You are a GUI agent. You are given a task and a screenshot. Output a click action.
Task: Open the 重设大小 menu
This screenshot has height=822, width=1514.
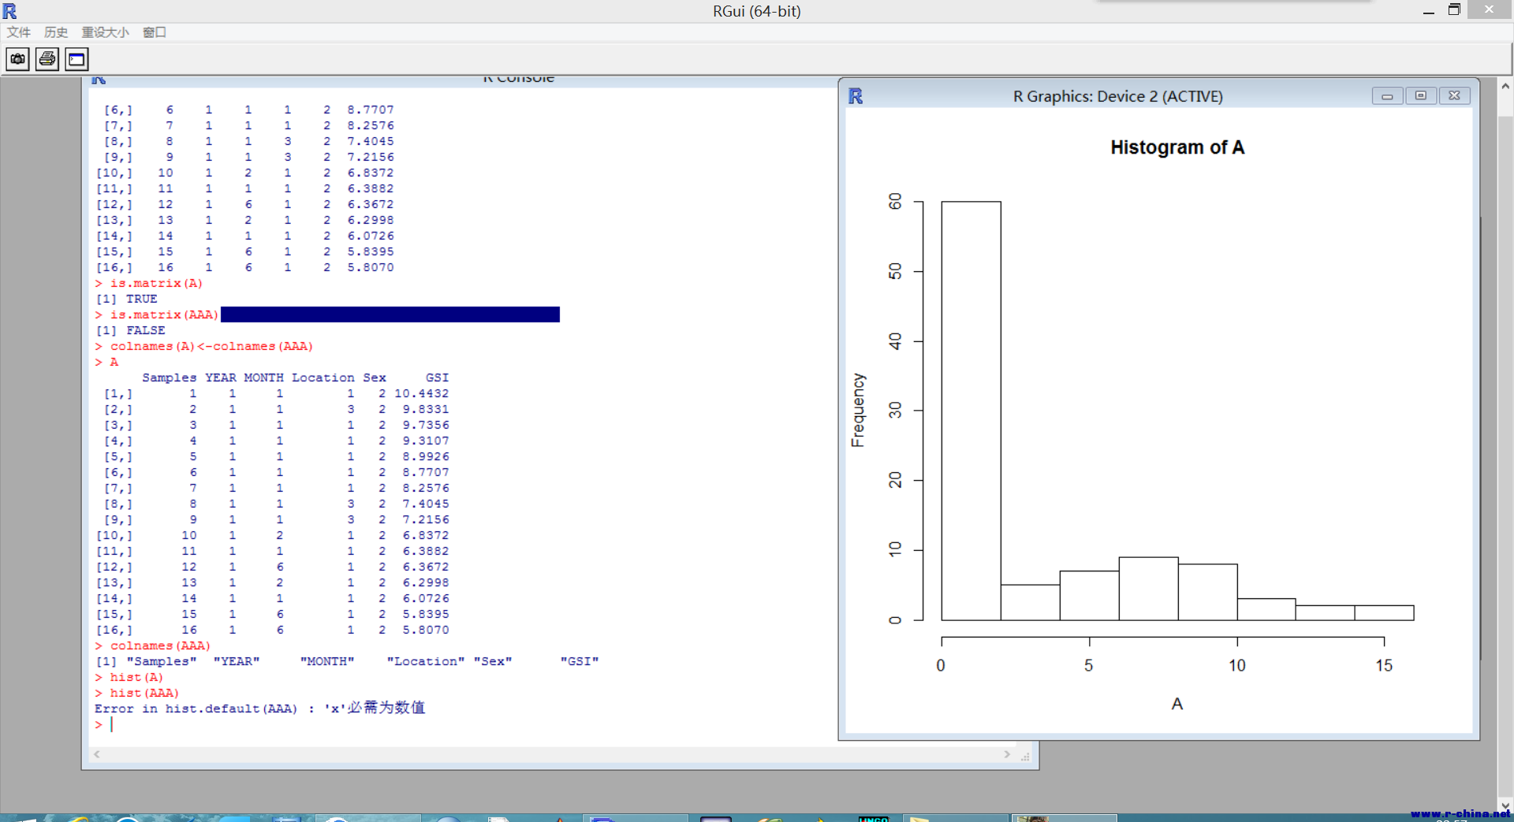pyautogui.click(x=106, y=32)
